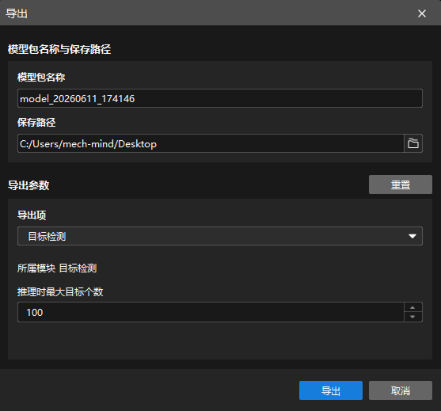Focus the 保存路径 input field

211,143
